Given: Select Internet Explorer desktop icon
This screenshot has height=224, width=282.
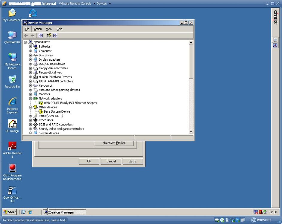Looking at the screenshot, I should [12, 105].
